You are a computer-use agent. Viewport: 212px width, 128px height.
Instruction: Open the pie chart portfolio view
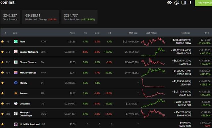click(177, 3)
